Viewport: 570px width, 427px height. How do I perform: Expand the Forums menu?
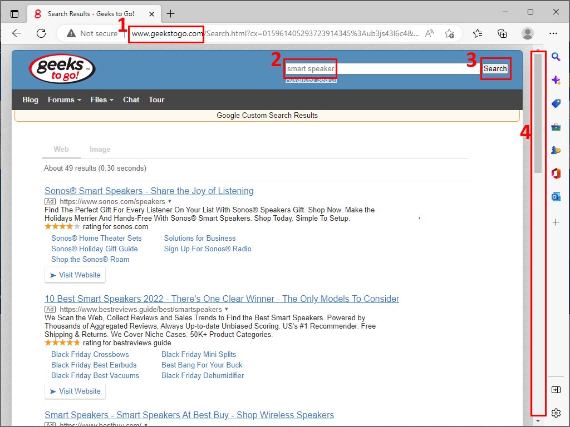pyautogui.click(x=65, y=100)
